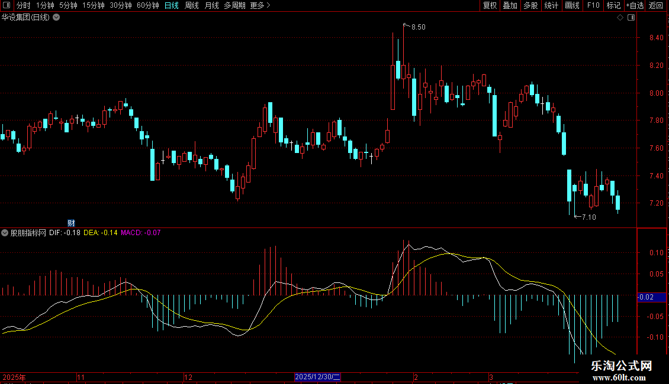The image size is (669, 384).
Task: Click the 11 month label on time axis
Action: pos(81,377)
